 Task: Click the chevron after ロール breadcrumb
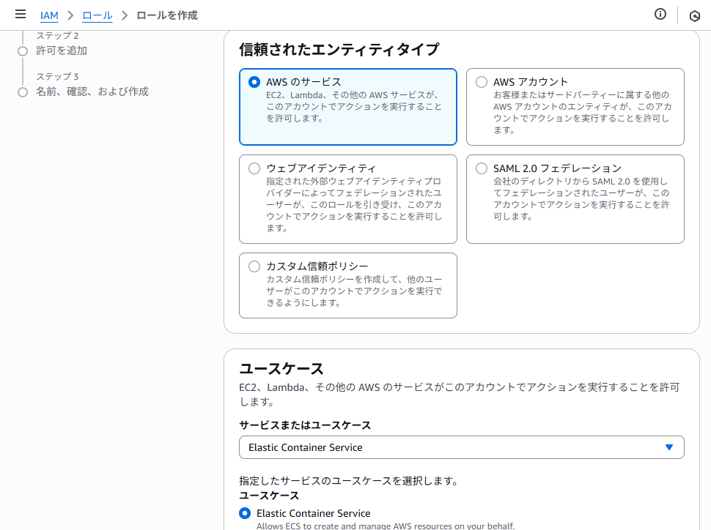click(x=125, y=15)
